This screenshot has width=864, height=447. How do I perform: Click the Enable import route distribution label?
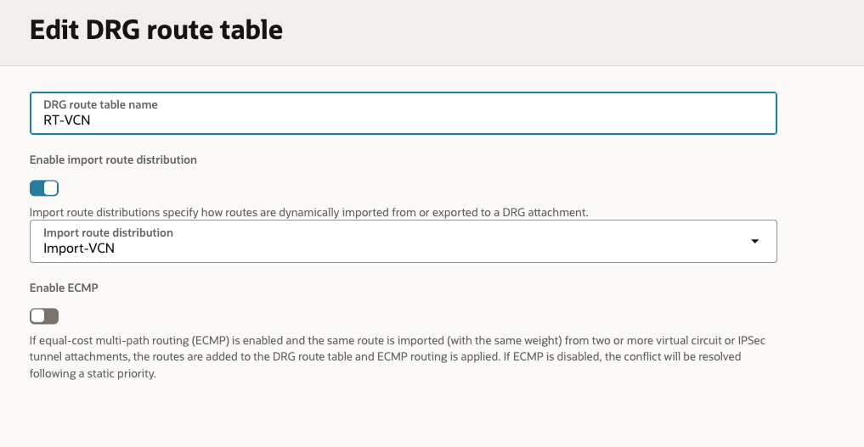point(113,159)
